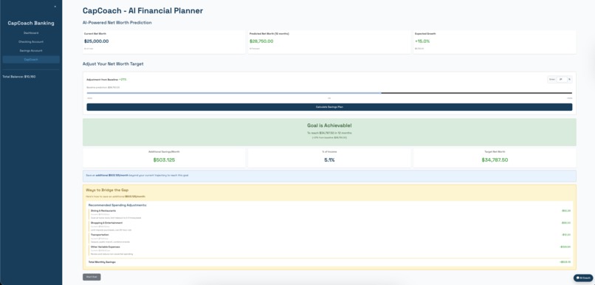The width and height of the screenshot is (595, 285).
Task: Go to Checking Account in sidebar
Action: tap(31, 42)
